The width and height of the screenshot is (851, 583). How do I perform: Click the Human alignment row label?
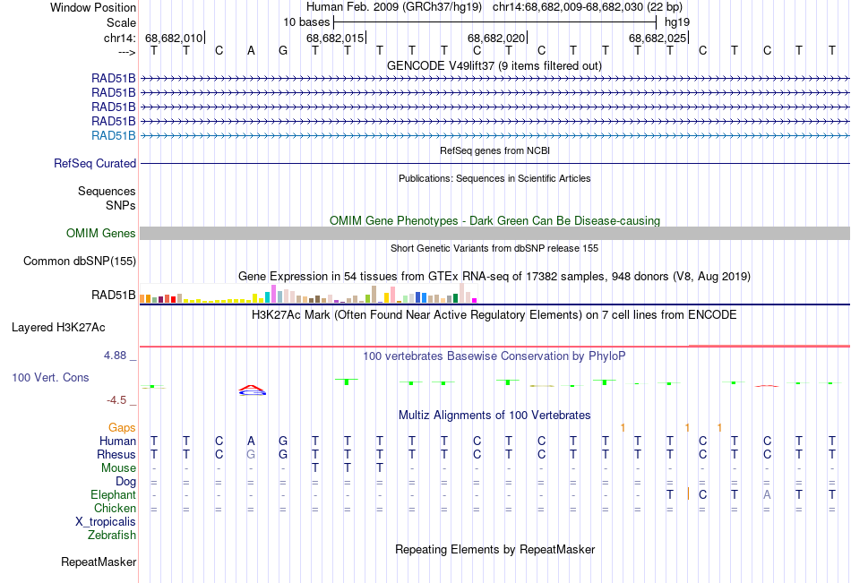click(x=117, y=441)
